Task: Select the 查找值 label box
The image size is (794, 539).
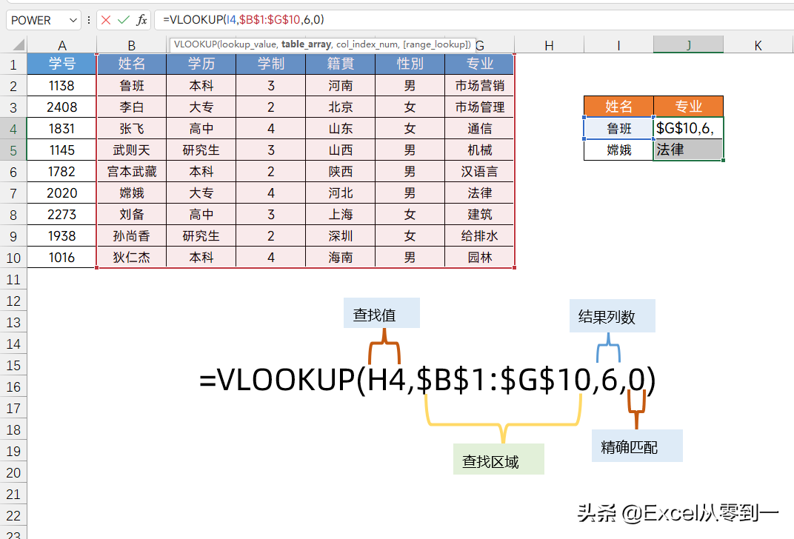Action: pos(381,312)
